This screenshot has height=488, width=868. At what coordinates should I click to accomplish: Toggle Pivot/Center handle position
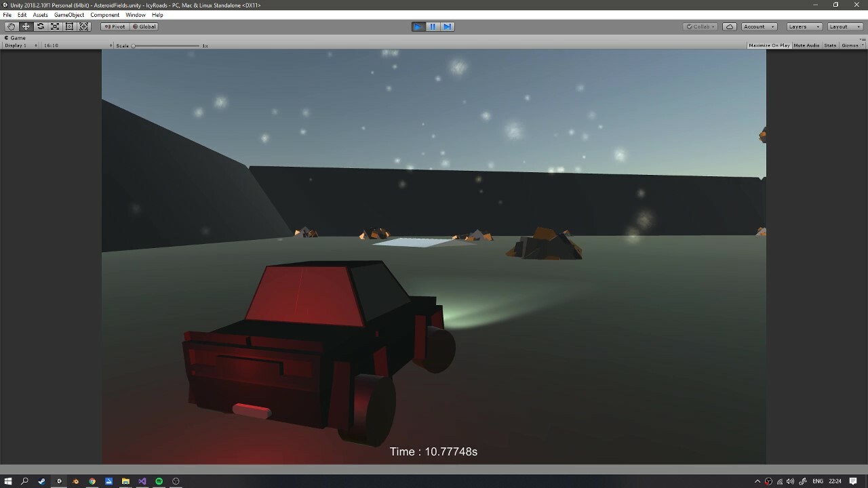pos(115,26)
